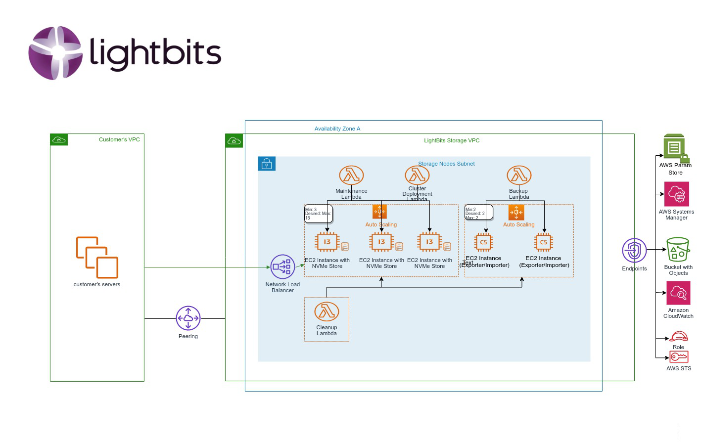
Task: Select the AWS Systems Manager icon
Action: click(677, 194)
